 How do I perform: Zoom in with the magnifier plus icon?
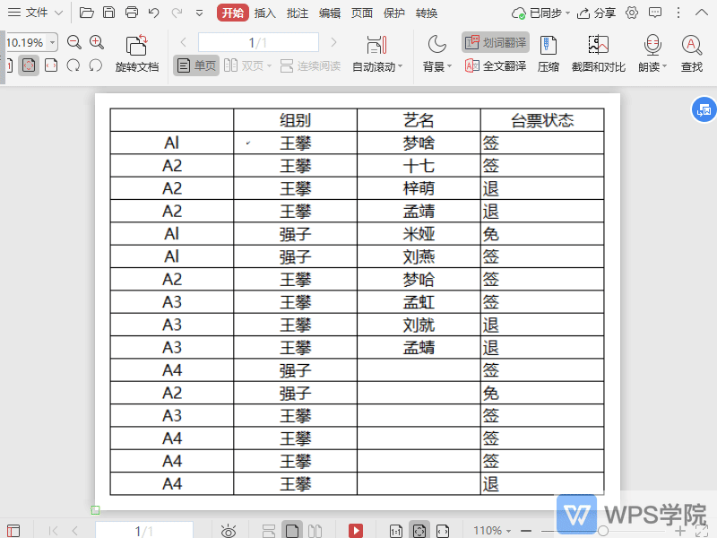(x=96, y=41)
